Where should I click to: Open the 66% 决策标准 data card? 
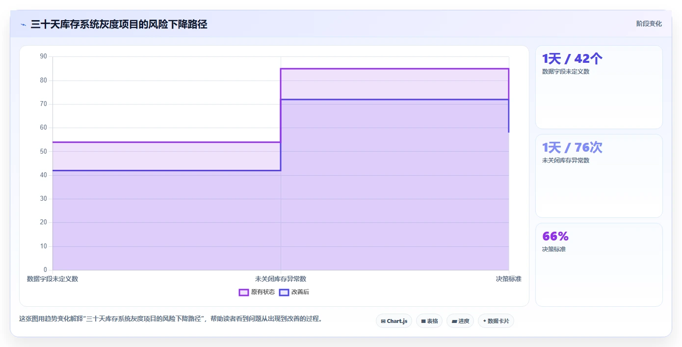599,265
